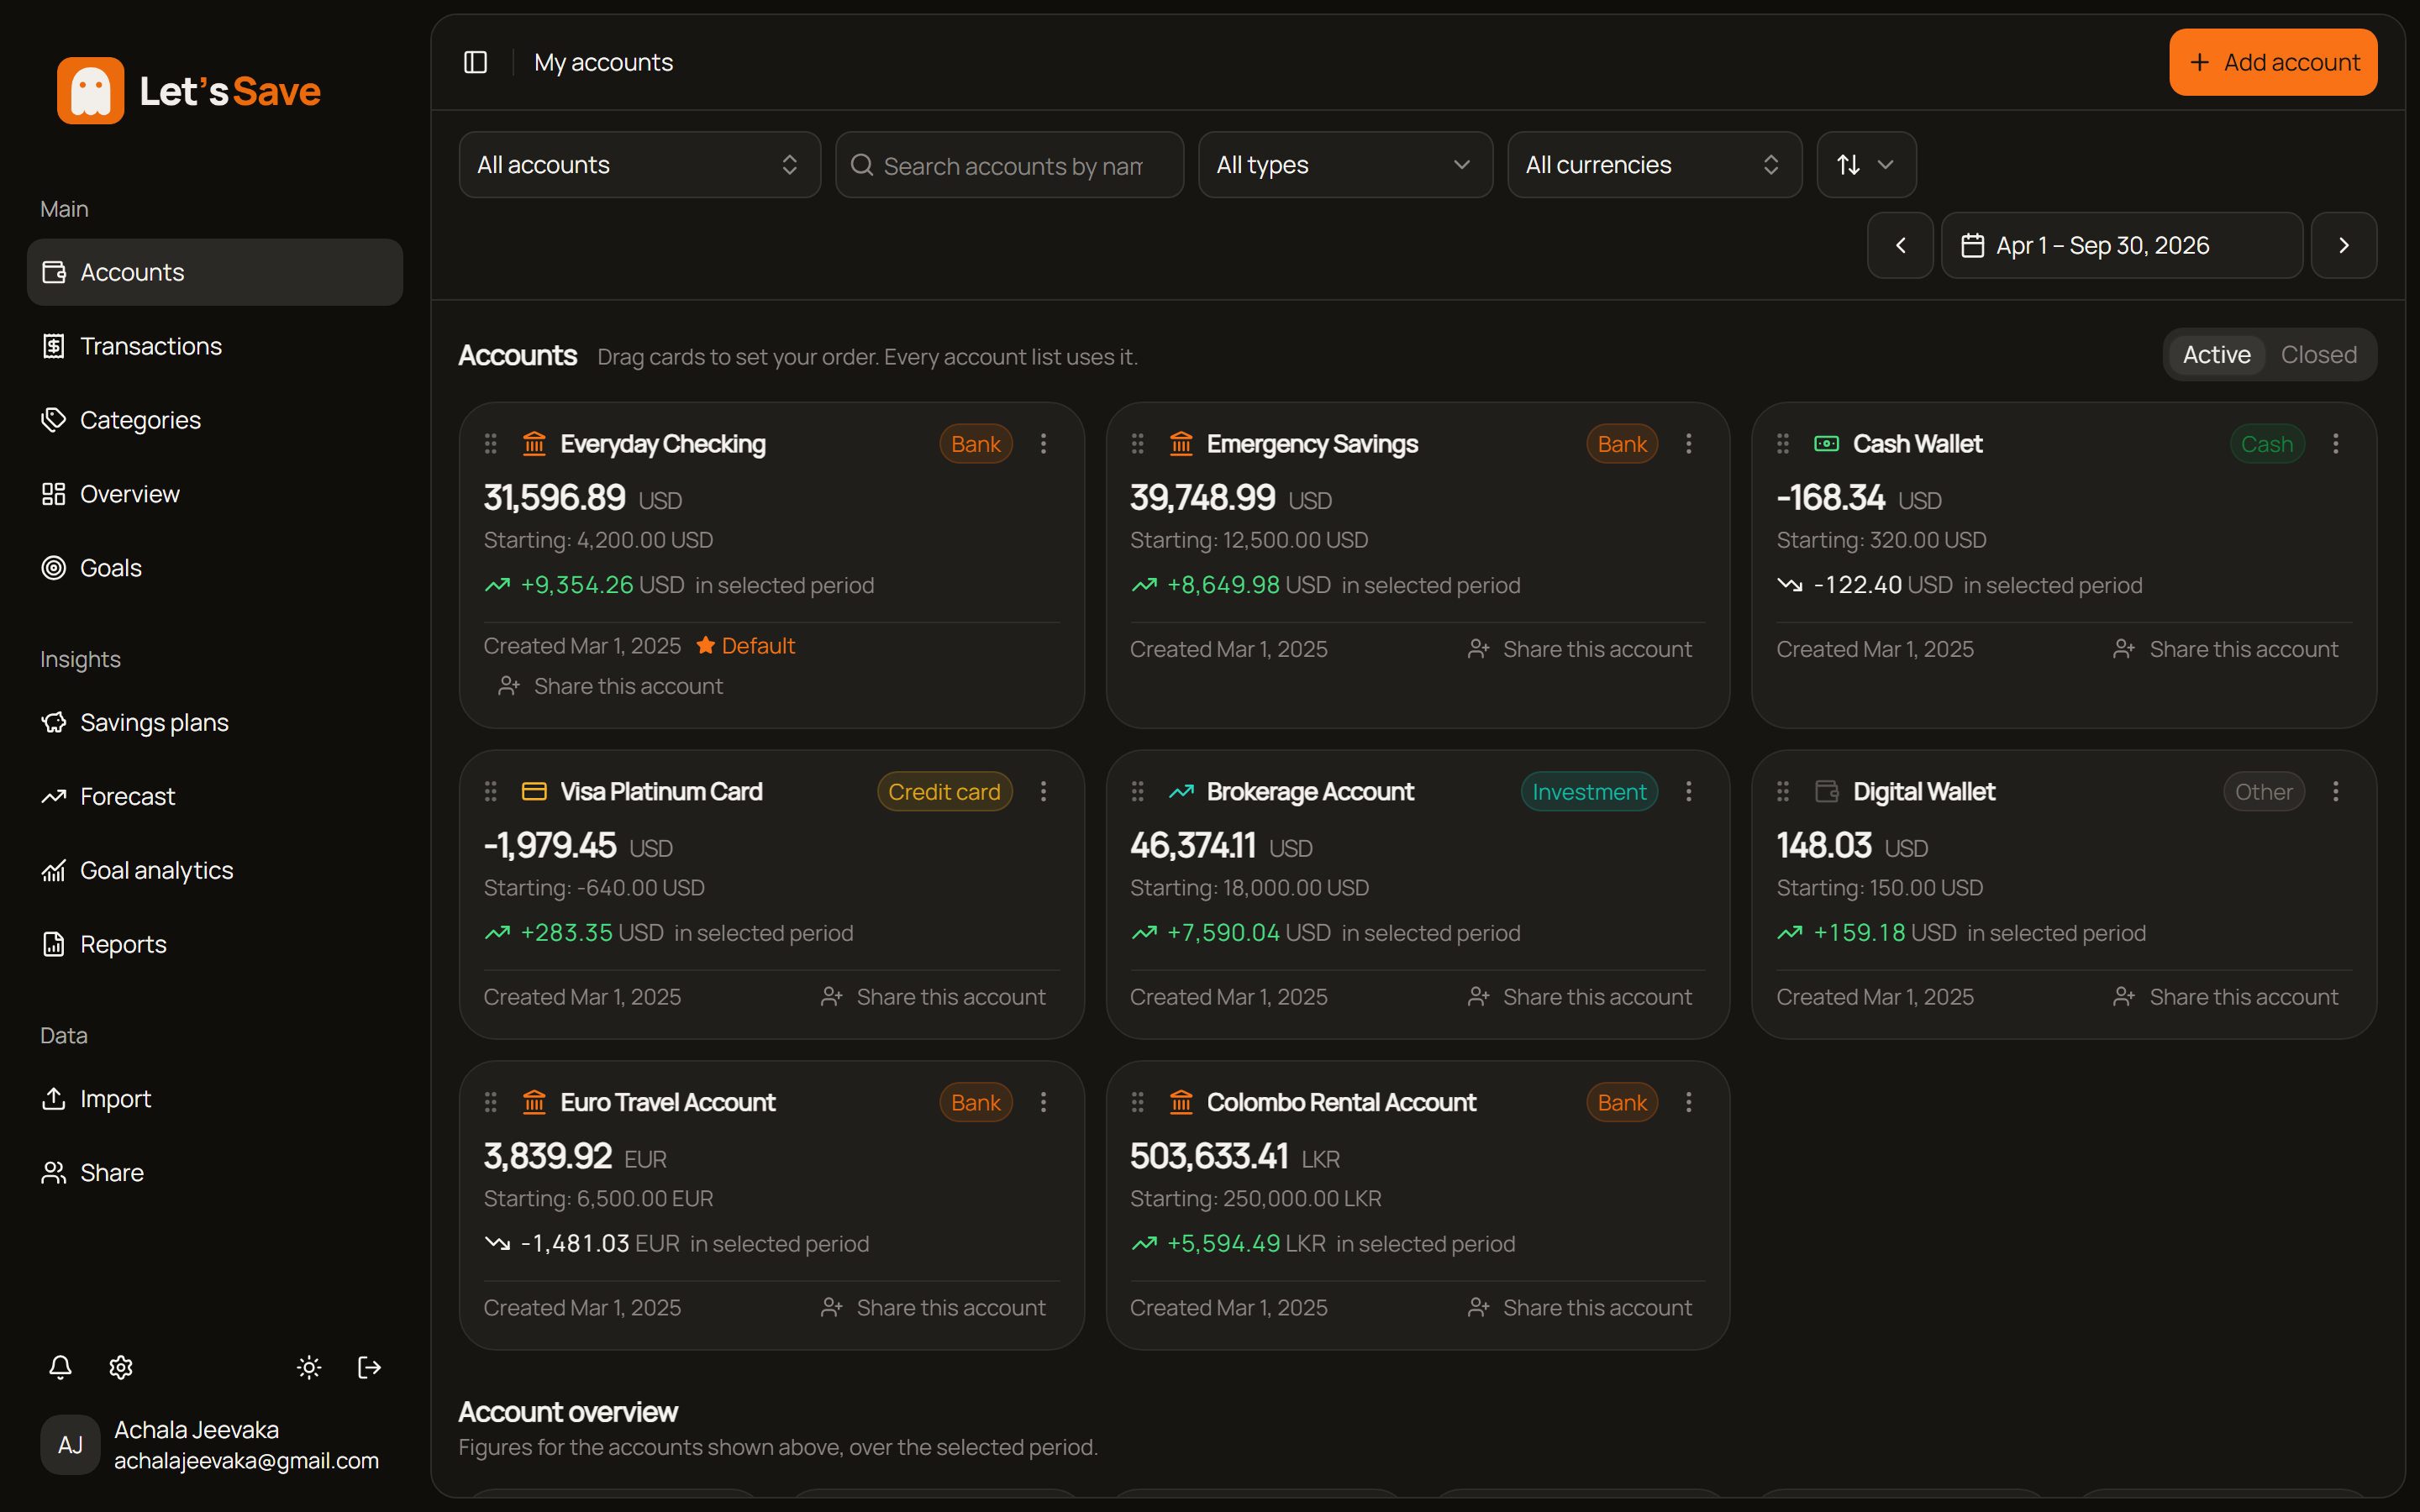Click Emergency Savings drag handle
Image resolution: width=2420 pixels, height=1512 pixels.
(x=1137, y=443)
